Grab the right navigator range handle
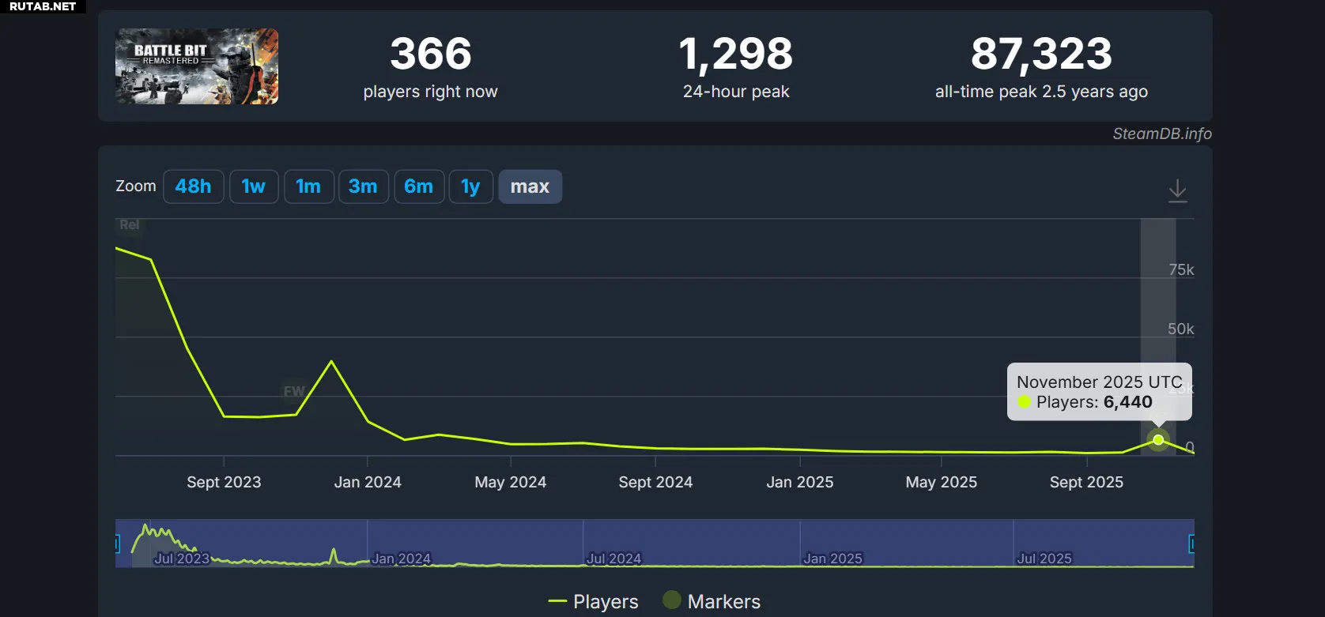This screenshot has width=1325, height=617. point(1191,544)
